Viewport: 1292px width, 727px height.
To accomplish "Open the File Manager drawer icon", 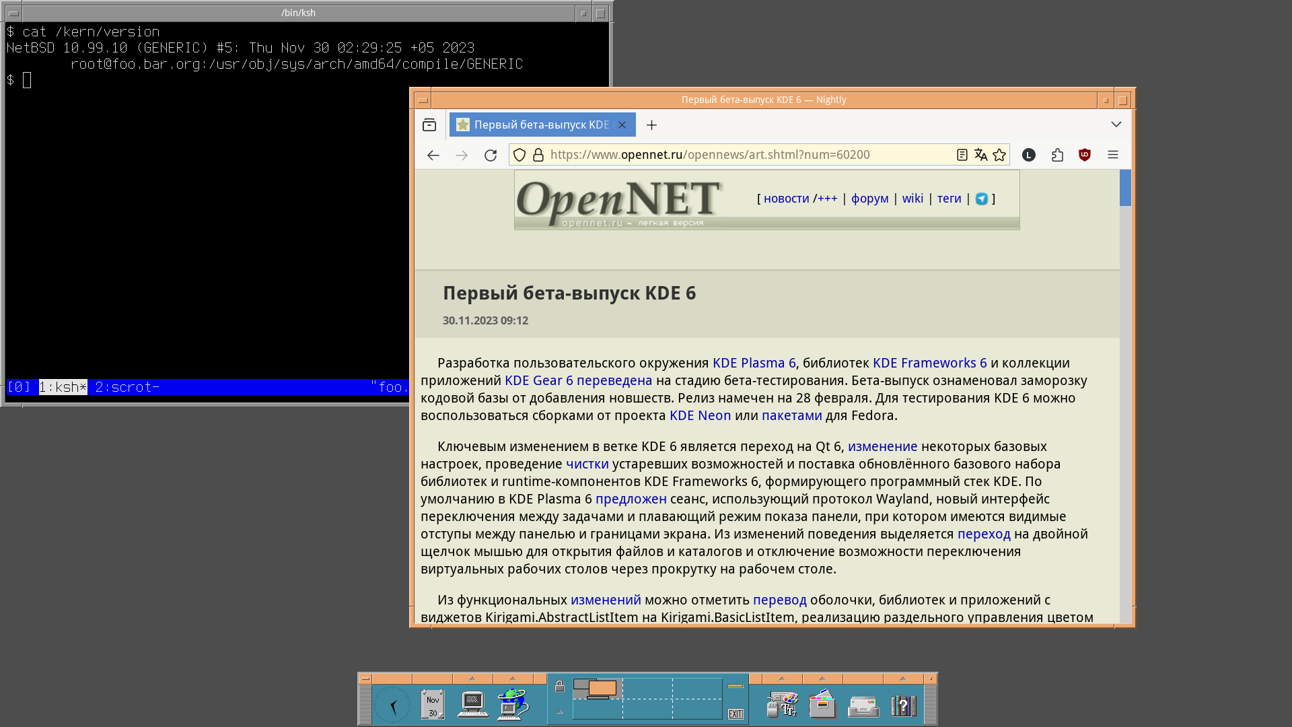I will click(x=822, y=705).
